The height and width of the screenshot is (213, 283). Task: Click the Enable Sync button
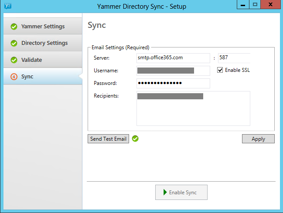pos(181,192)
